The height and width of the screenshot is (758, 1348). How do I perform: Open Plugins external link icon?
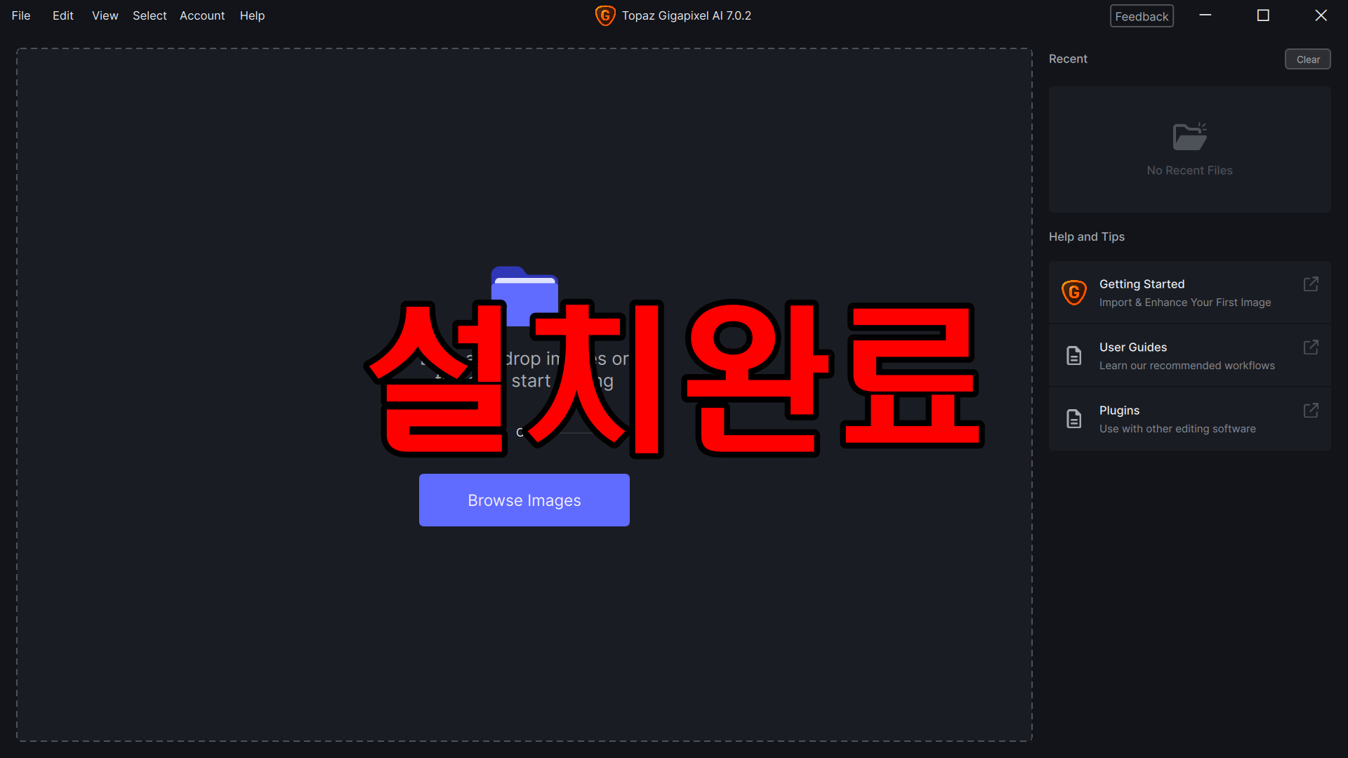pos(1310,411)
